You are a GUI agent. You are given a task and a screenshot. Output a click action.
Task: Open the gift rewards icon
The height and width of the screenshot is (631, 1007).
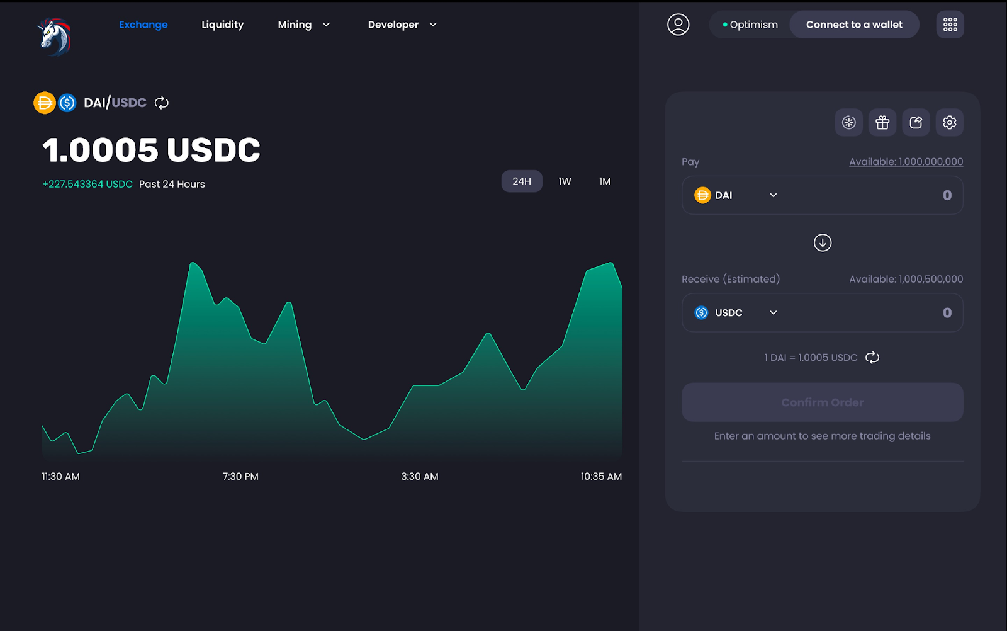point(882,122)
